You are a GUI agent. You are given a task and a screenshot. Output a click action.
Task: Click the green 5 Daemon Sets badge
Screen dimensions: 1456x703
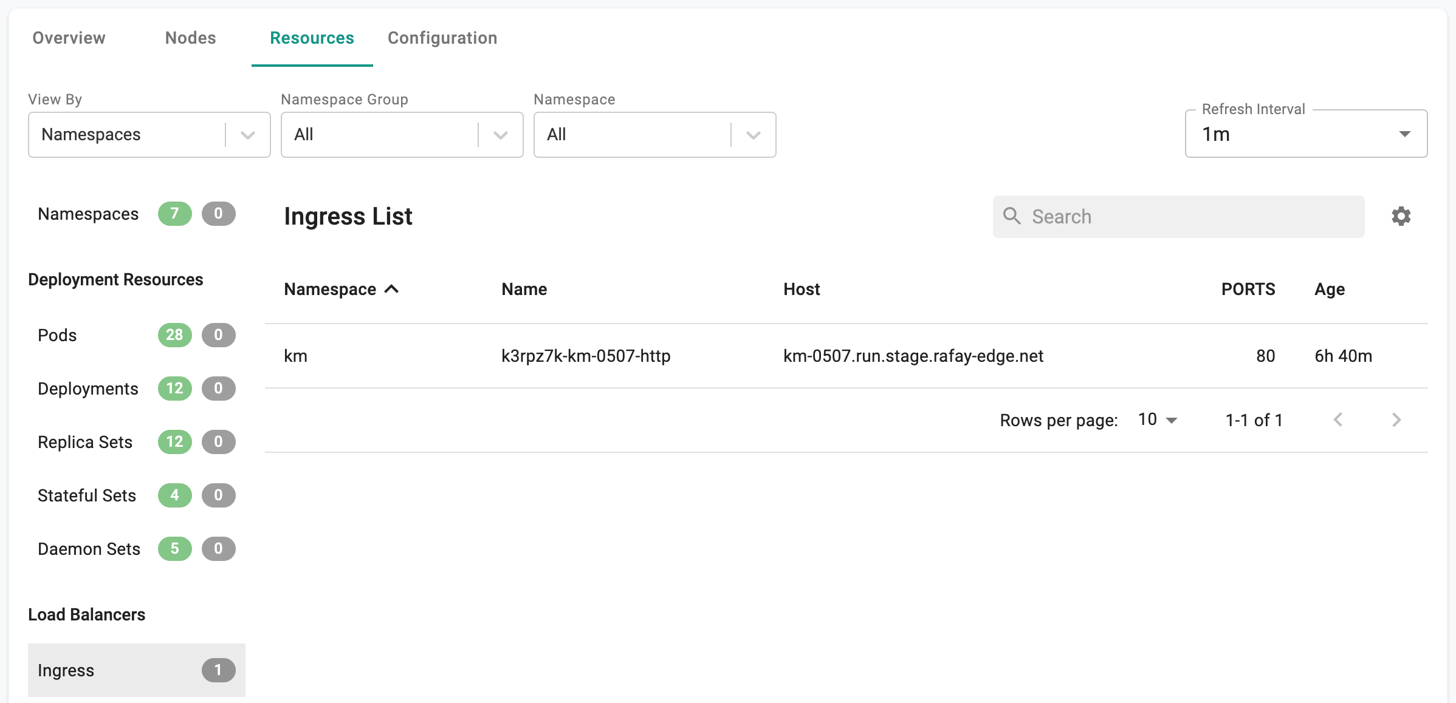[x=175, y=549]
